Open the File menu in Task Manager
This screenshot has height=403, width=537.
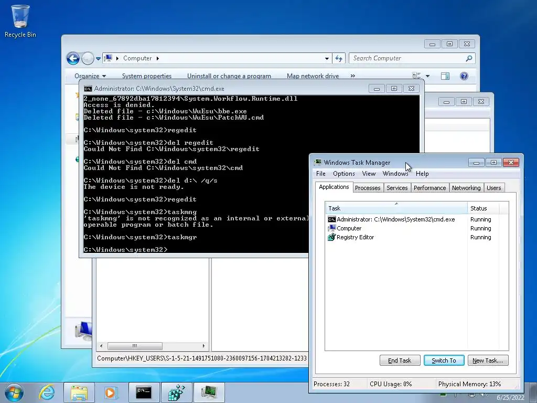pyautogui.click(x=321, y=174)
